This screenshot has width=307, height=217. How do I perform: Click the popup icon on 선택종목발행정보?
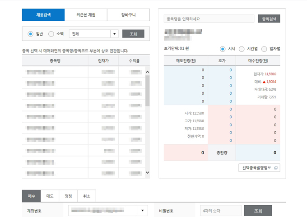coord(276,168)
